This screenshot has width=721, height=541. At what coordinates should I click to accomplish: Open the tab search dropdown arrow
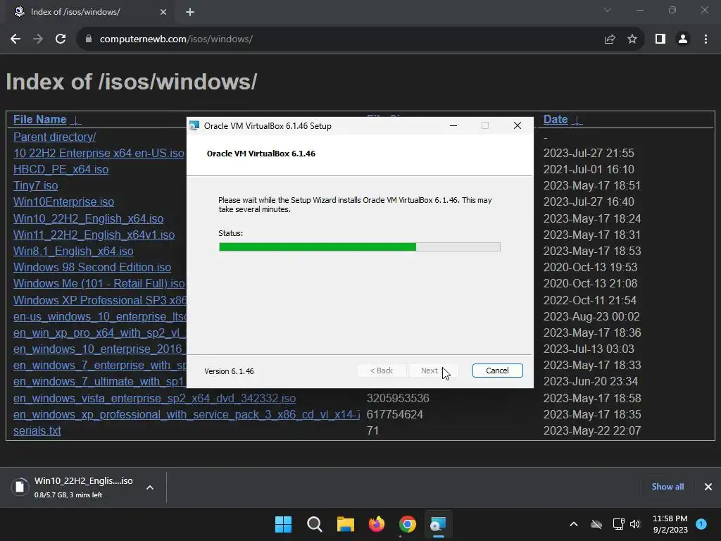[608, 10]
